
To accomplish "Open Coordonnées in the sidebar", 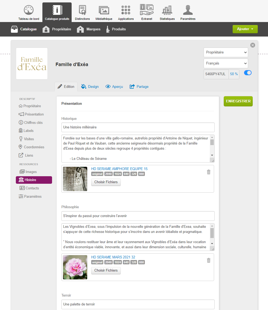I will tap(31, 147).
